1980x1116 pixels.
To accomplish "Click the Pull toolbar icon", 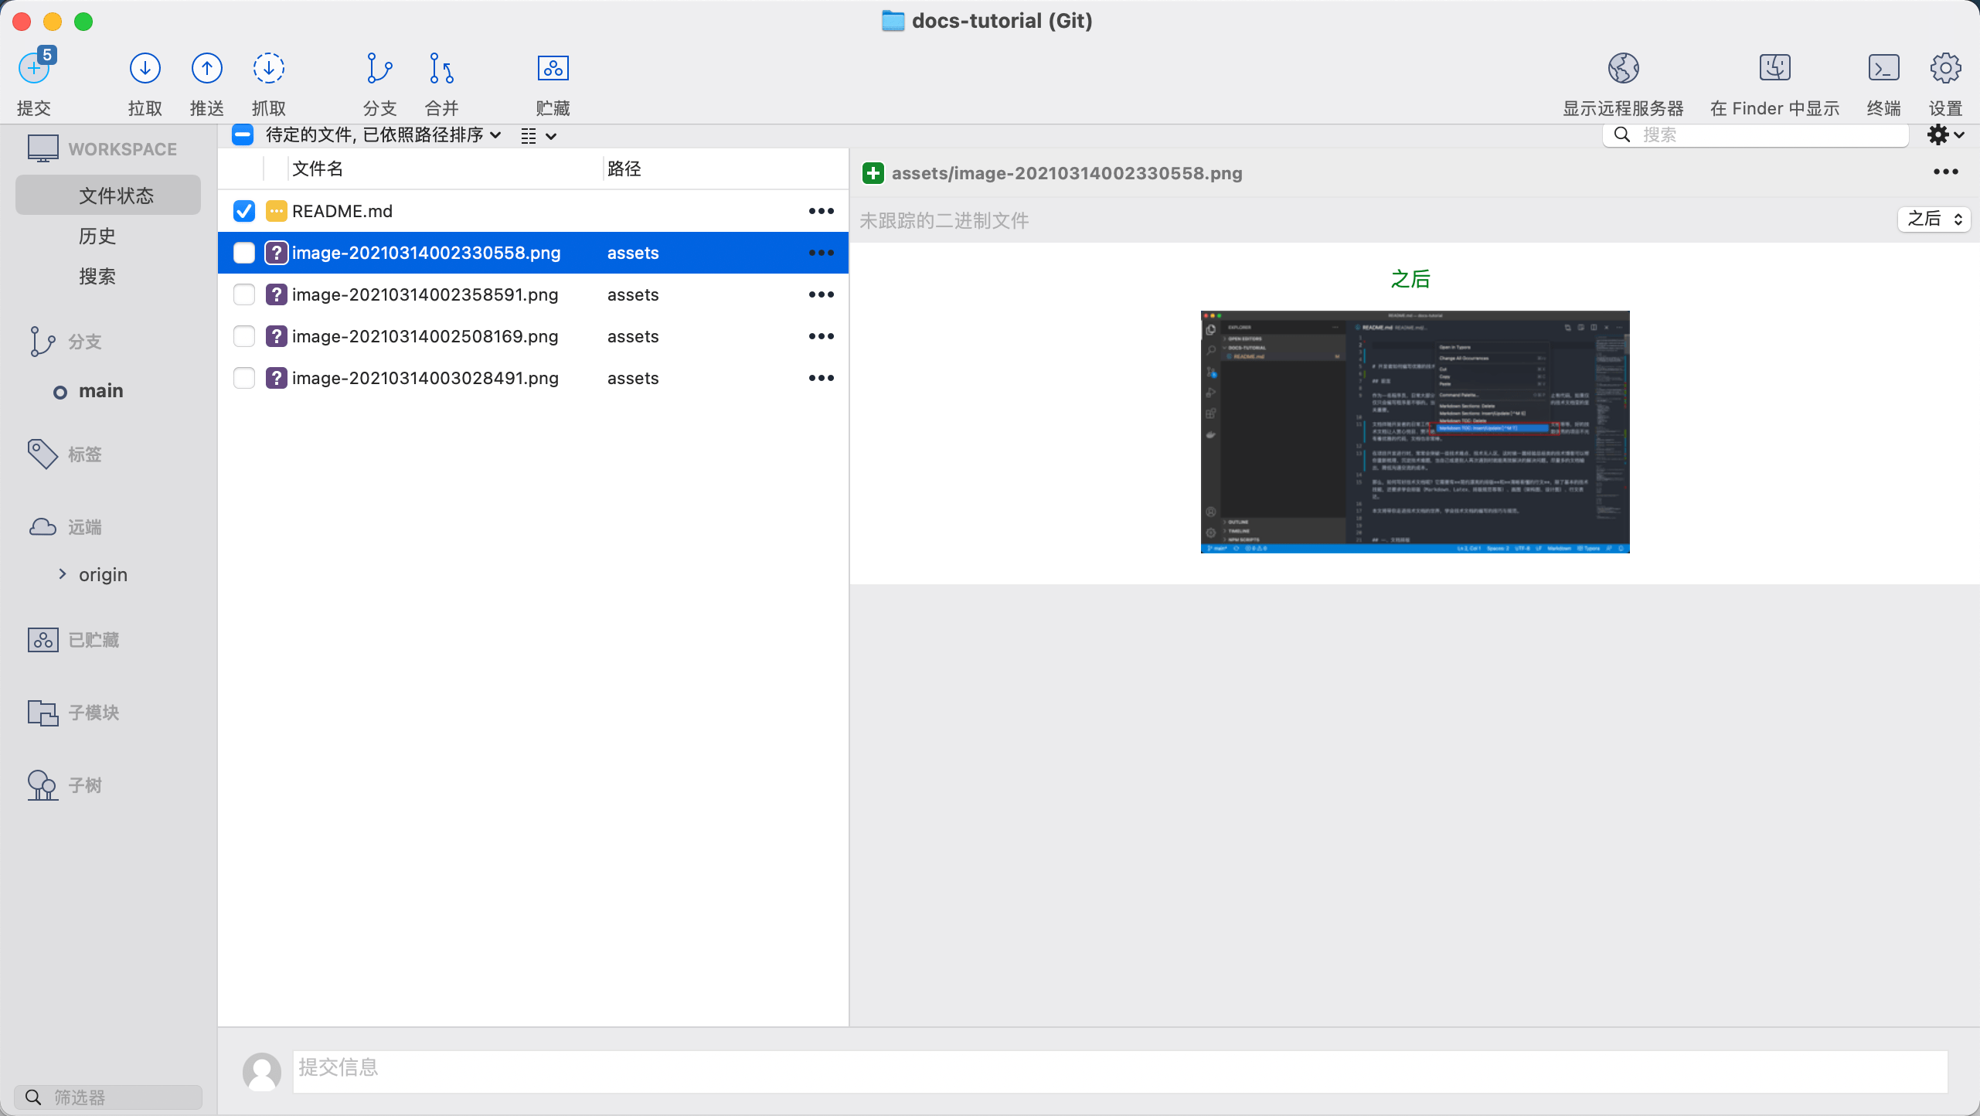I will 145,69.
